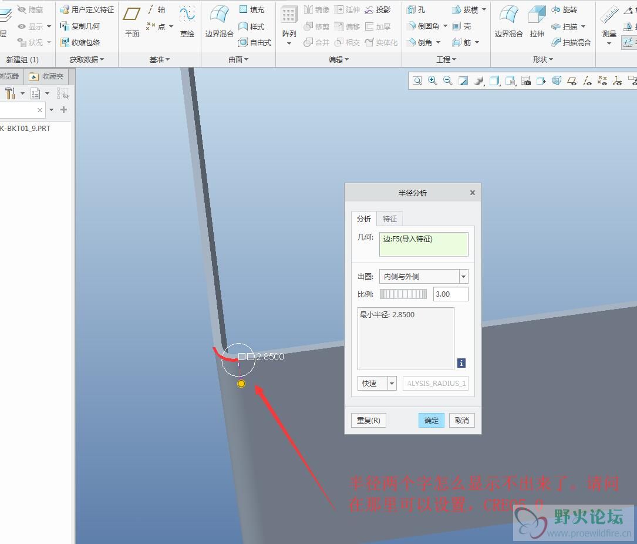Adjust the 比例 scale thumbwheel

coord(403,294)
